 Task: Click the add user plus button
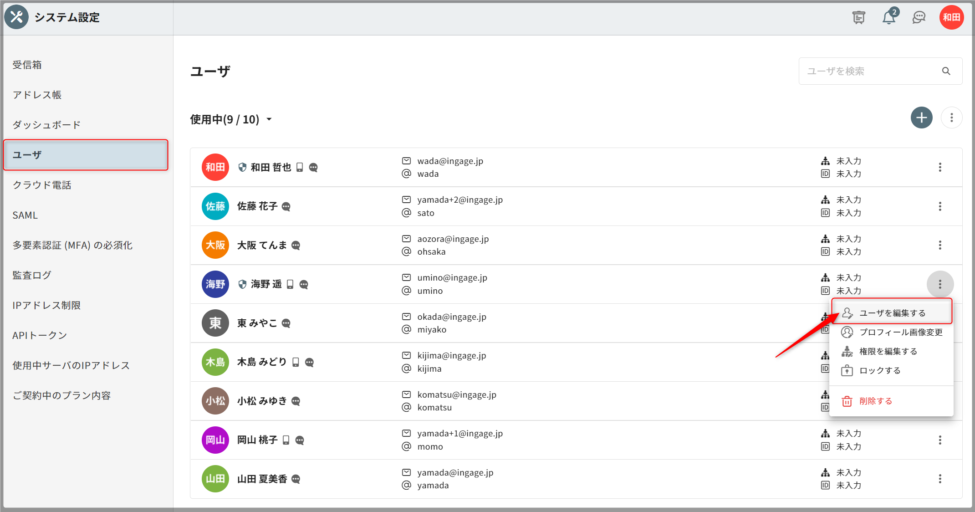[x=921, y=118]
